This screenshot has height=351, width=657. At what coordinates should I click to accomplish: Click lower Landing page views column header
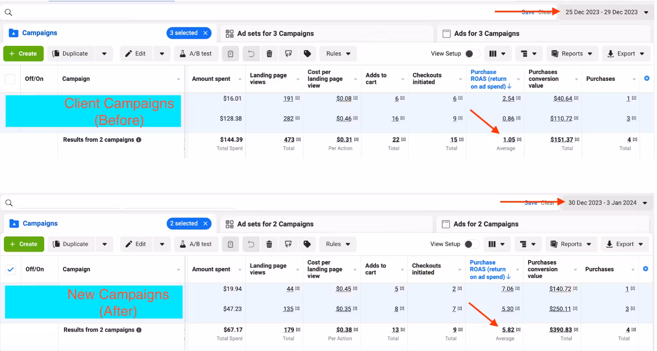(268, 269)
